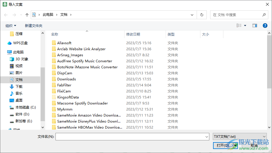Click the 文件名(N) input field
272x153 pixels.
pyautogui.click(x=130, y=137)
